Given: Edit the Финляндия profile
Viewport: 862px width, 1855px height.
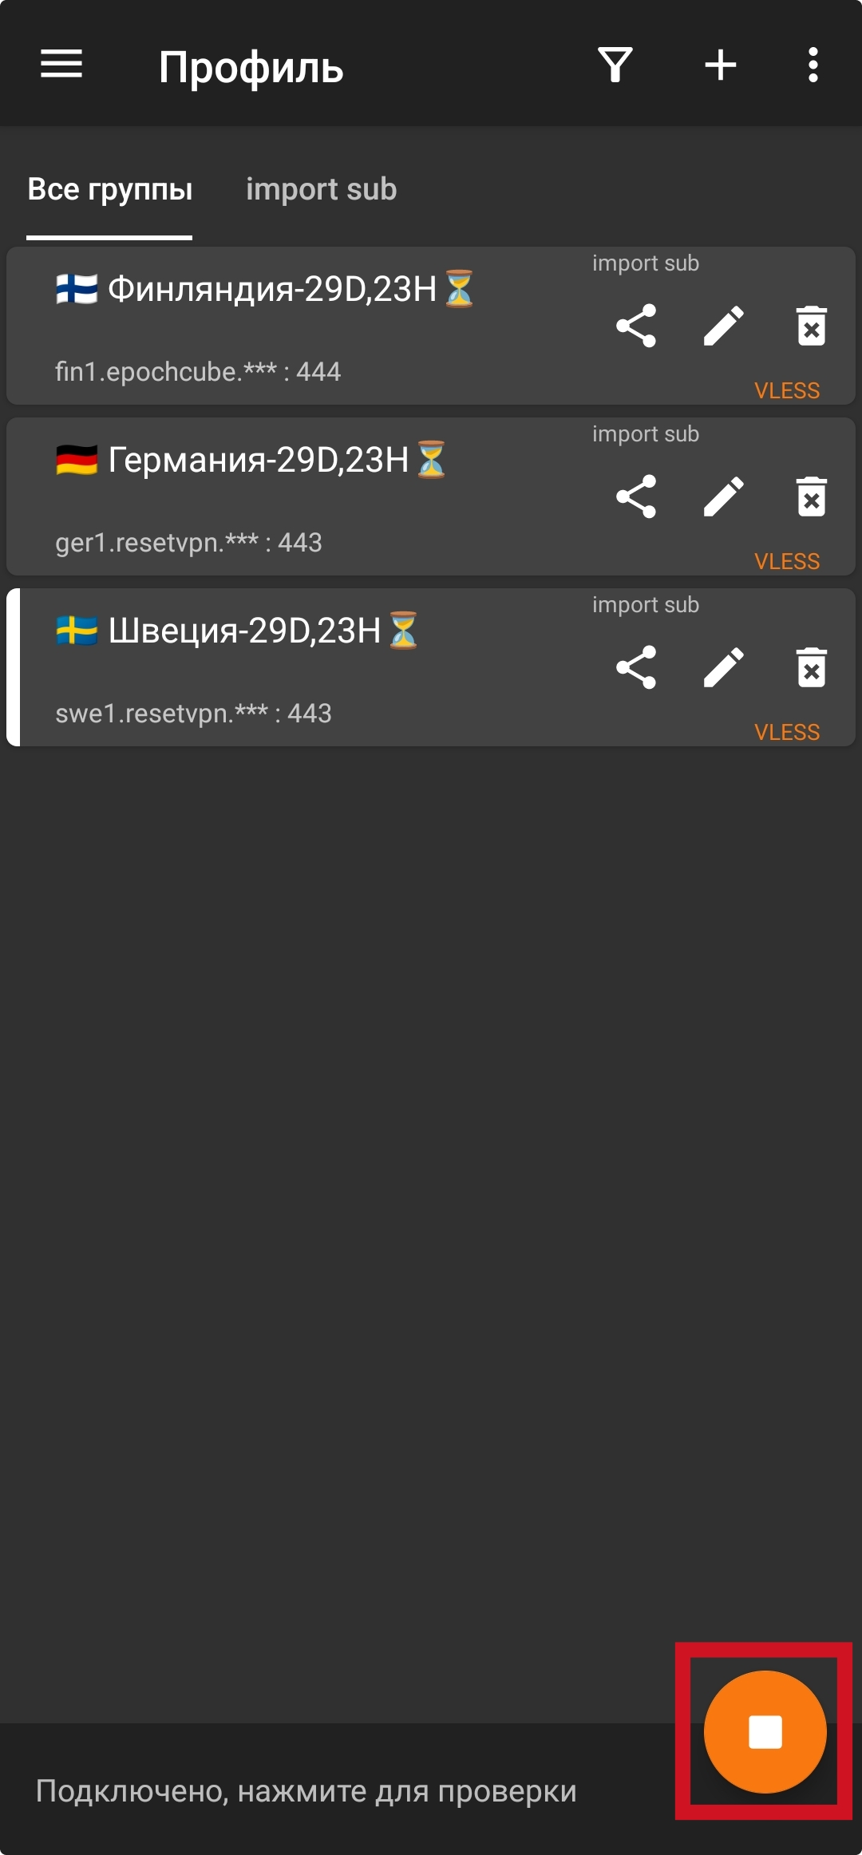Looking at the screenshot, I should coord(724,326).
